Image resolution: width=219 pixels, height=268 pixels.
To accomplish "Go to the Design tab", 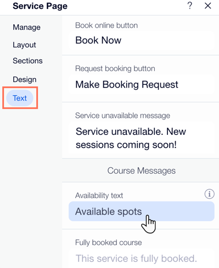I will (x=25, y=79).
